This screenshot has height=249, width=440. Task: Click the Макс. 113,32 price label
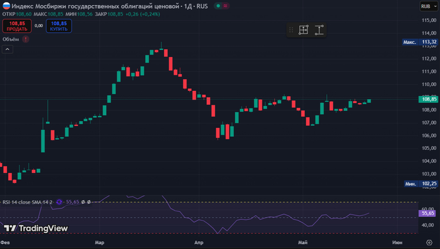coord(420,42)
